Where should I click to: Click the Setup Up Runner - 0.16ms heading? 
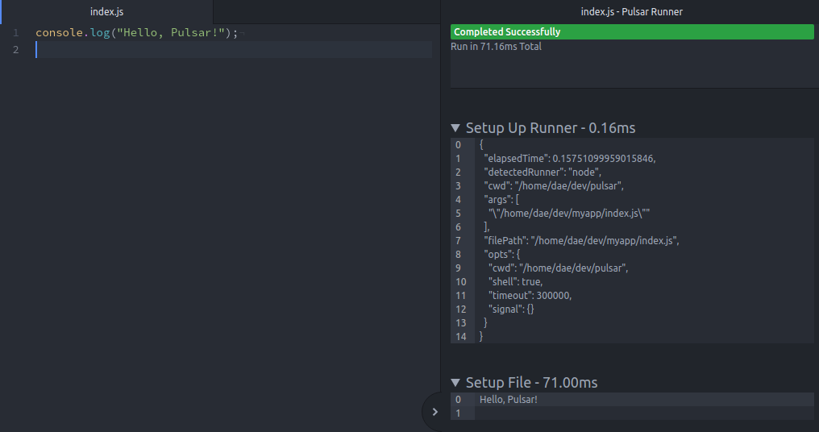coord(551,128)
